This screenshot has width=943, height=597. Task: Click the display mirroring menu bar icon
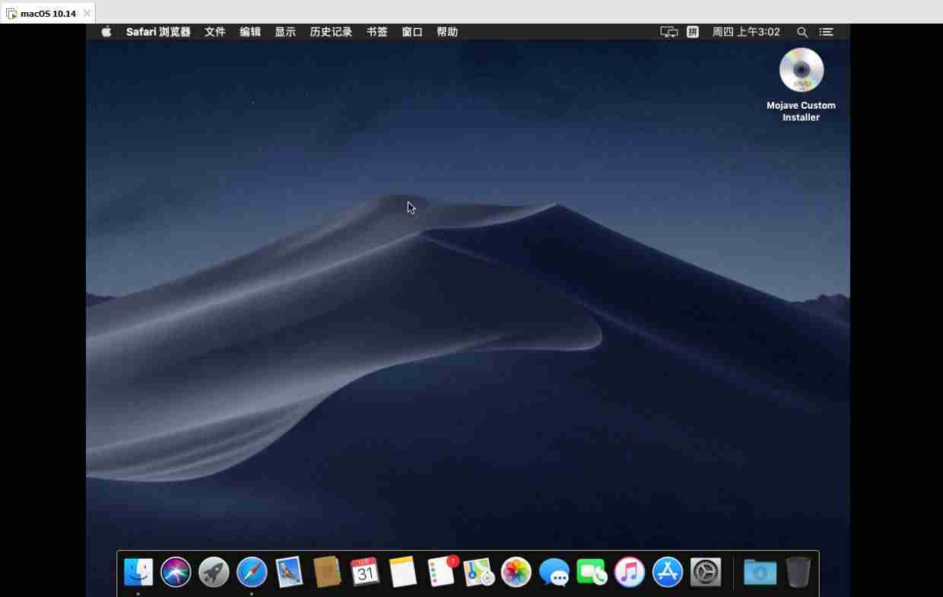click(669, 32)
